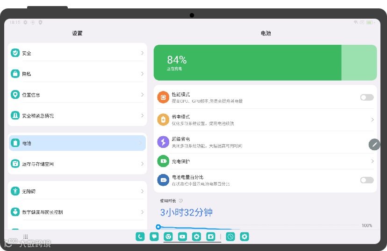The image size is (387, 251).
Task: Open the 省电模式 option label
Action: click(181, 117)
